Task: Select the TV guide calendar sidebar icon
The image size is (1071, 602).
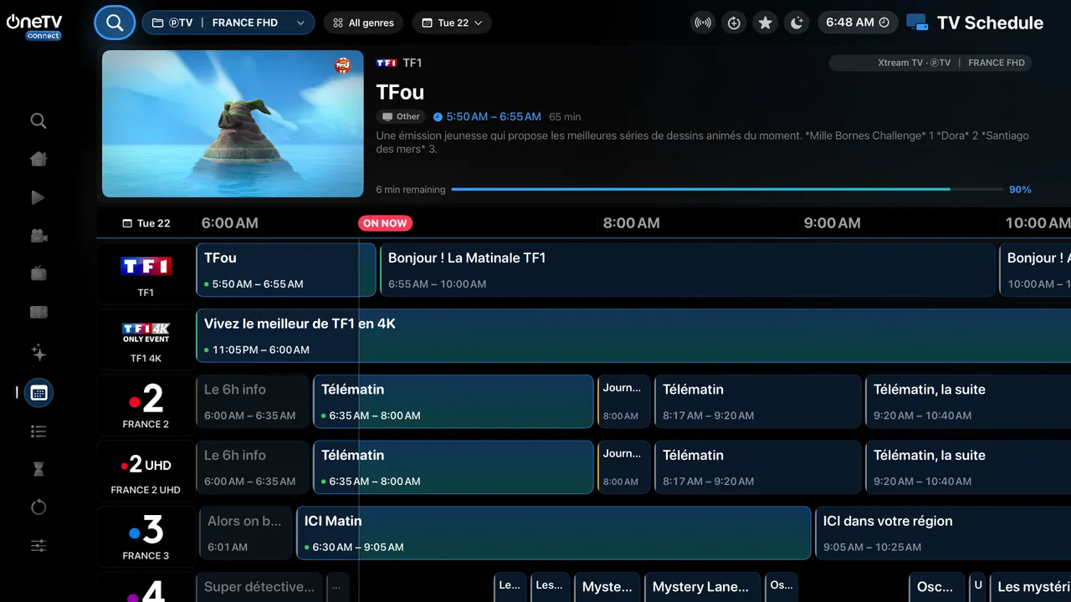Action: click(38, 392)
